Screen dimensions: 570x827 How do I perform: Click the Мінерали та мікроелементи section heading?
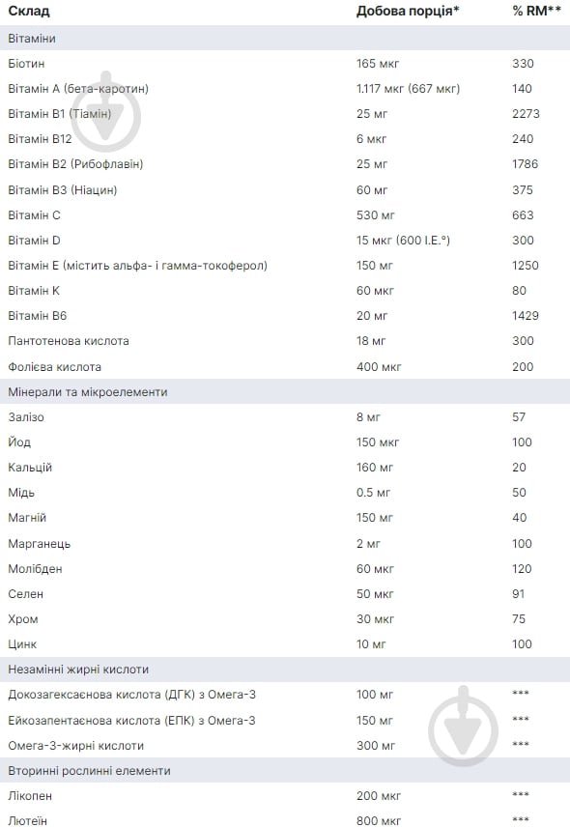click(x=88, y=392)
